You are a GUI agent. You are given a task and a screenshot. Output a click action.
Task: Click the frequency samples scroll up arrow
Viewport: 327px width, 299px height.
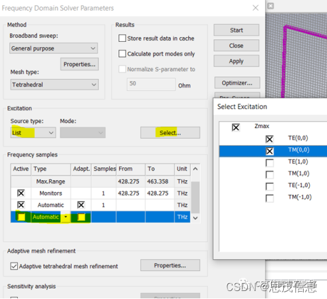click(195, 169)
